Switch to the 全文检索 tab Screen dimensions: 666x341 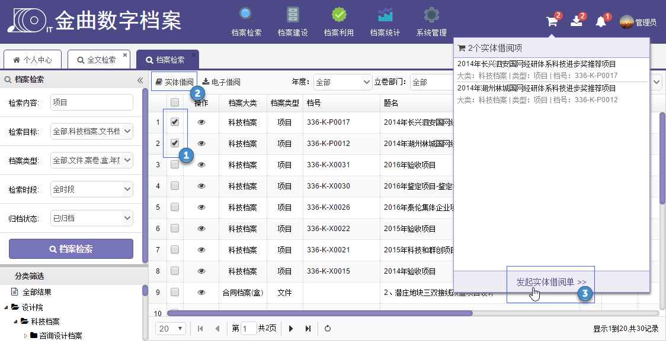[98, 60]
